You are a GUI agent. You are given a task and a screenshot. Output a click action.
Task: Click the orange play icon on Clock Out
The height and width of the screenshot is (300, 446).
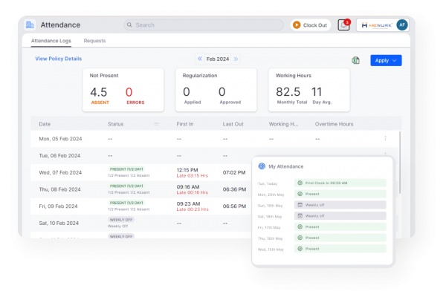pos(297,25)
